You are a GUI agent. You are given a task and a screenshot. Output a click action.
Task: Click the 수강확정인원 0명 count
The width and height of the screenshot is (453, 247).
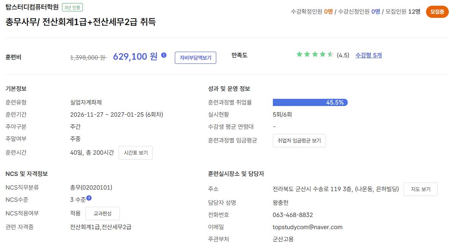312,11
